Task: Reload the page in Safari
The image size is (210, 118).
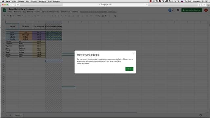Action: pos(147,5)
